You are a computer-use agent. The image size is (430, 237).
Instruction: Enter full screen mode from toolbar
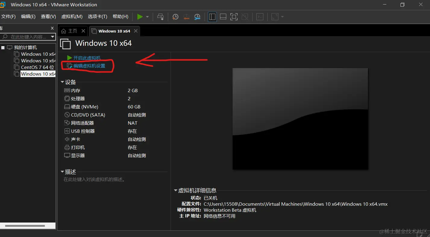coord(234,17)
